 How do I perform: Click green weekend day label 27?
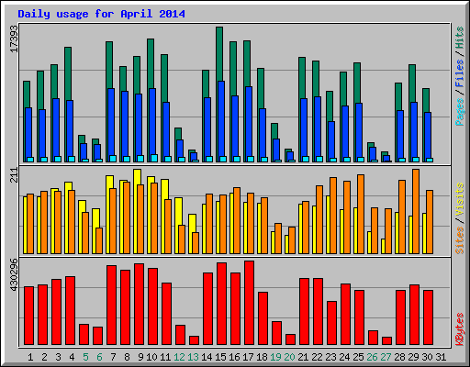pos(386,357)
